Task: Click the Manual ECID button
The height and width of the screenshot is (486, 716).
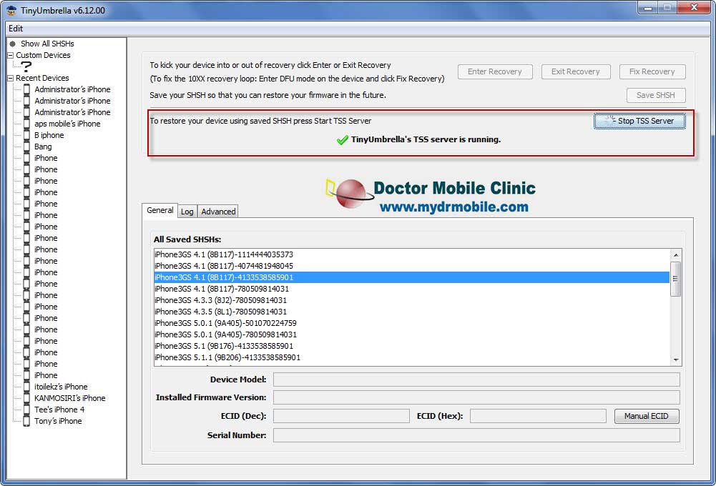Action: 647,416
